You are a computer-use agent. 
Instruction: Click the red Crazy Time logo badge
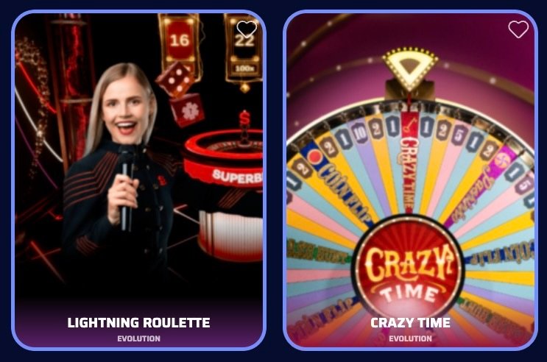pyautogui.click(x=409, y=269)
